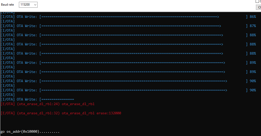Image resolution: width=261 pixels, height=136 pixels.
Task: Expand the 115200 dropdown arrow
Action: point(35,5)
